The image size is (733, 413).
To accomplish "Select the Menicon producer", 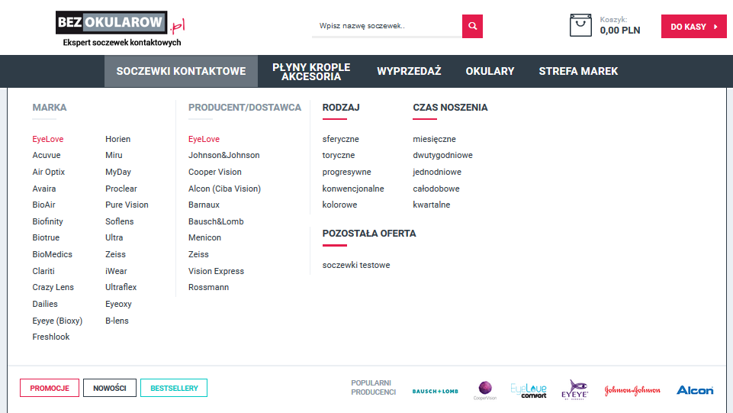I will [x=204, y=237].
